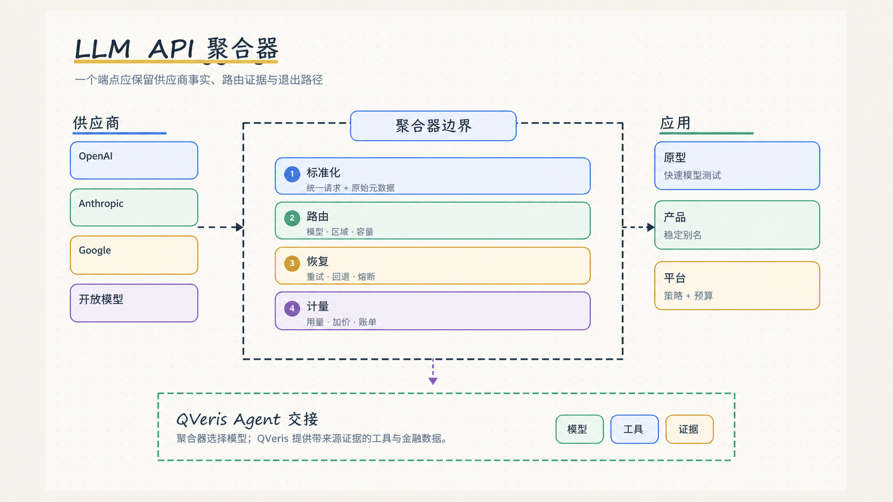
Task: Select the 开放模型 provider box
Action: (134, 303)
